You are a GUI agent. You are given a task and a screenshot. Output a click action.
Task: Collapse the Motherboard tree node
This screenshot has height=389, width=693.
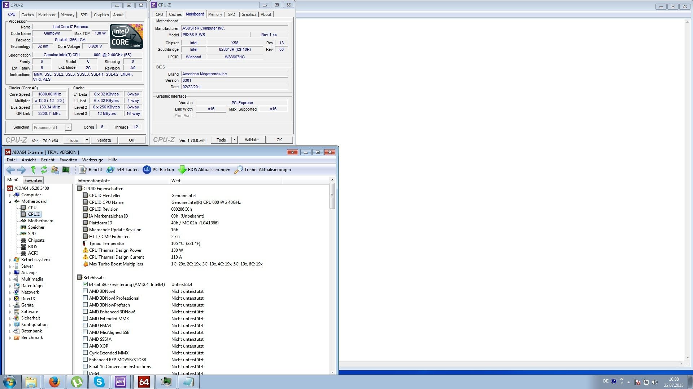[x=10, y=202]
